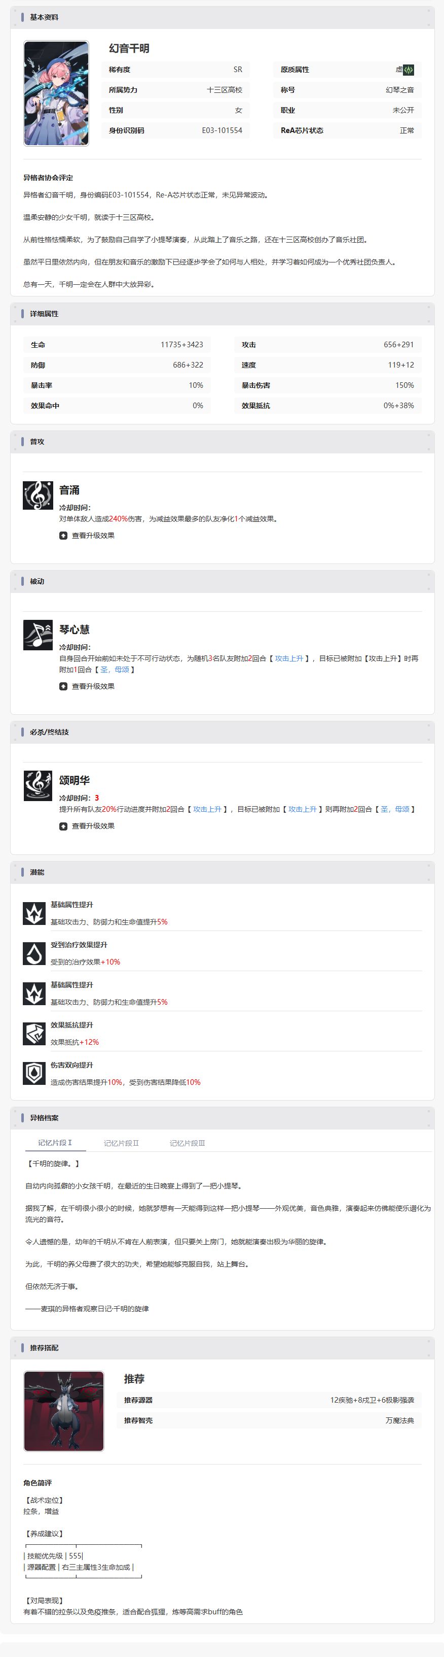Expand 查看升级效果 under 颂明华
444x1657 pixels.
tap(87, 826)
